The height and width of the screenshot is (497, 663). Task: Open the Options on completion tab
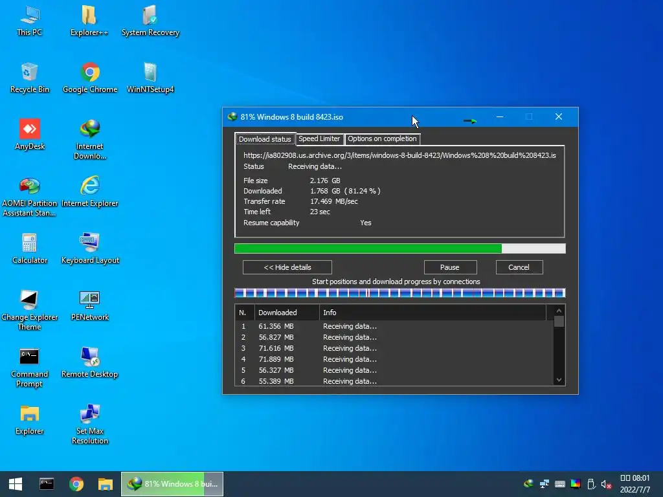pos(382,138)
